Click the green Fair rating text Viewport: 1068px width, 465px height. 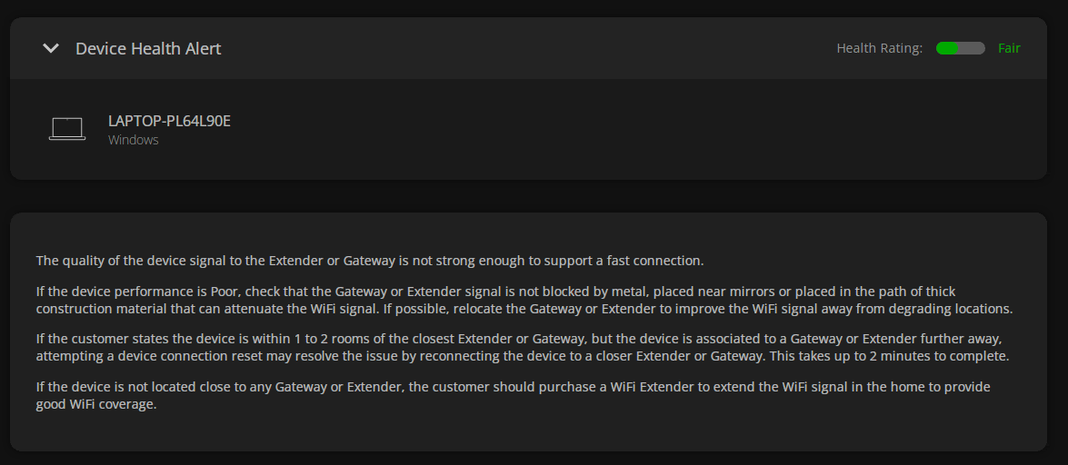click(x=1009, y=48)
